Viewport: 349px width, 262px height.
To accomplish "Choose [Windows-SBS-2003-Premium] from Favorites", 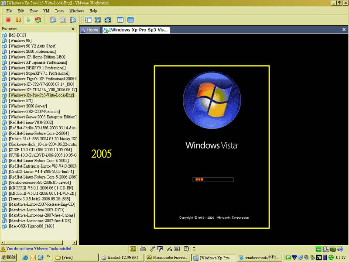I will point(34,111).
